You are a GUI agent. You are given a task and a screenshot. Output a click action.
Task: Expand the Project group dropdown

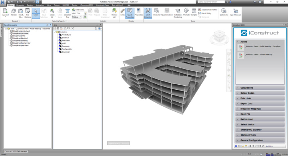(x=16, y=21)
